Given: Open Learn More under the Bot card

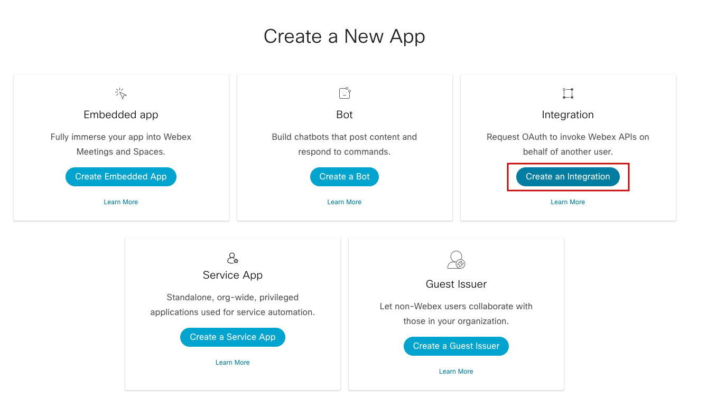Looking at the screenshot, I should click(345, 202).
